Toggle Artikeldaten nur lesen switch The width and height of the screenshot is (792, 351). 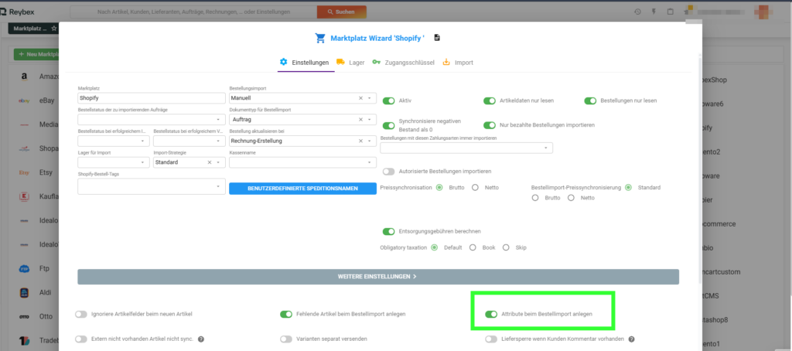490,101
